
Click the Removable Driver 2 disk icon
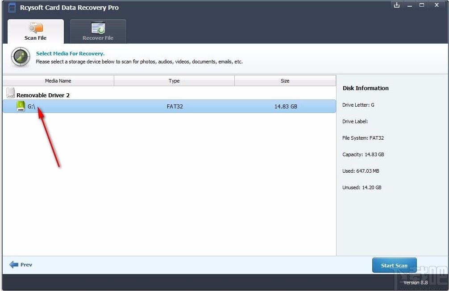[11, 93]
